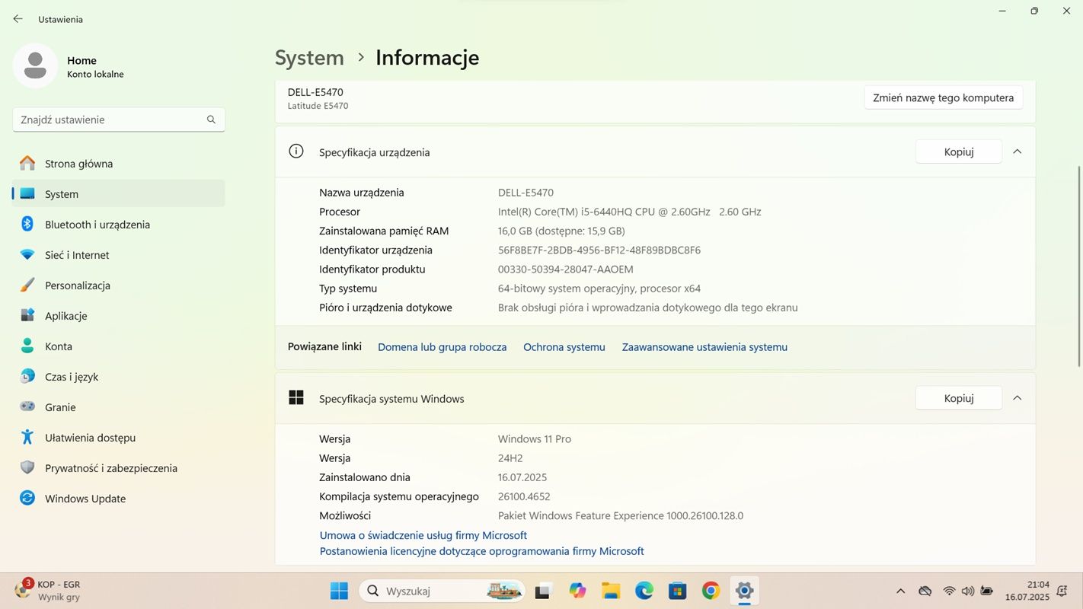Click the Prywatność i zabezpieczenia shield icon
The width and height of the screenshot is (1083, 609).
click(x=27, y=468)
